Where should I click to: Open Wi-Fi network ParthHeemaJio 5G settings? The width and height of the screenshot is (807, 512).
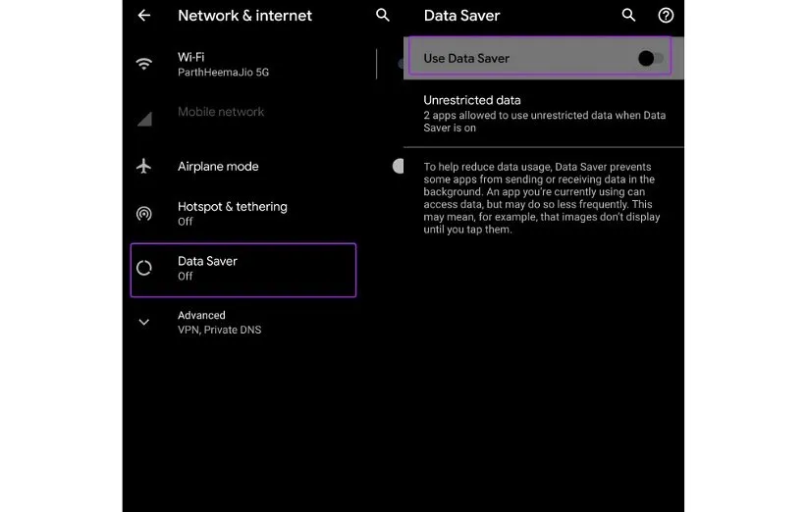coord(226,64)
